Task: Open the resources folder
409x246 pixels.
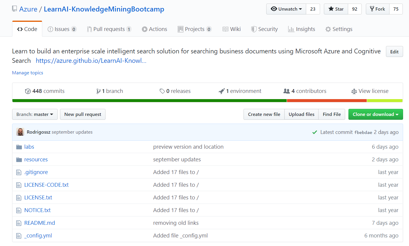Action: [x=36, y=160]
